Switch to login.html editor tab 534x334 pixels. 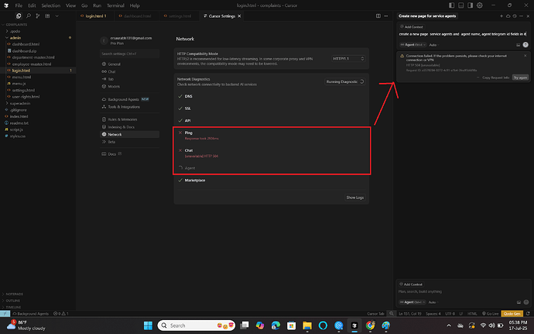point(94,16)
